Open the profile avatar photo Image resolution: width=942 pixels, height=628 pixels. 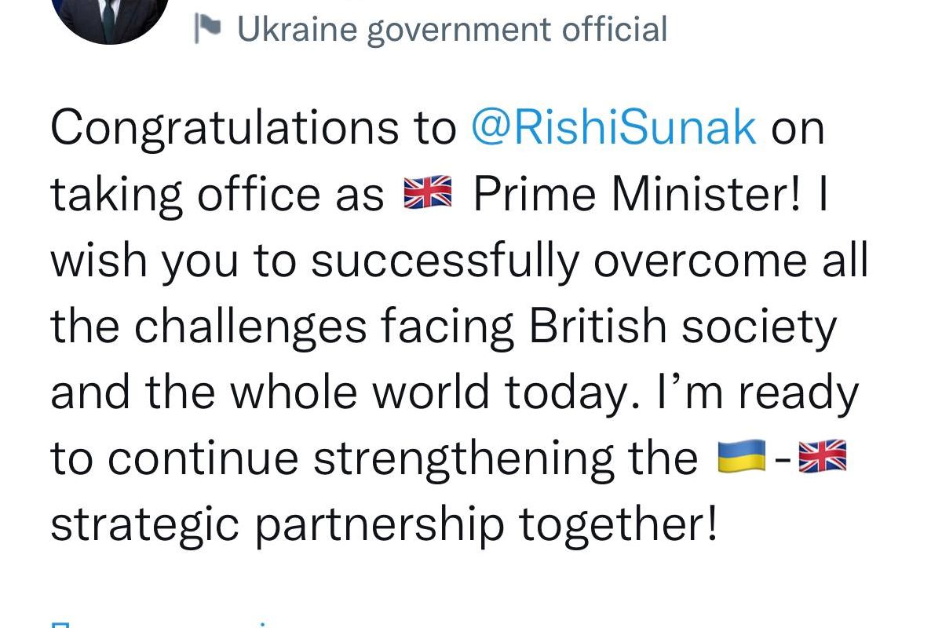point(113,16)
